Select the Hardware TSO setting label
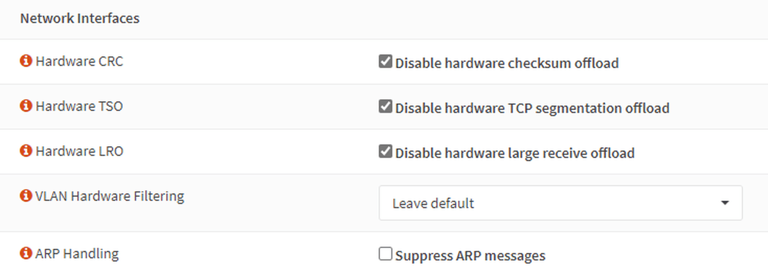The height and width of the screenshot is (274, 768). coord(79,106)
